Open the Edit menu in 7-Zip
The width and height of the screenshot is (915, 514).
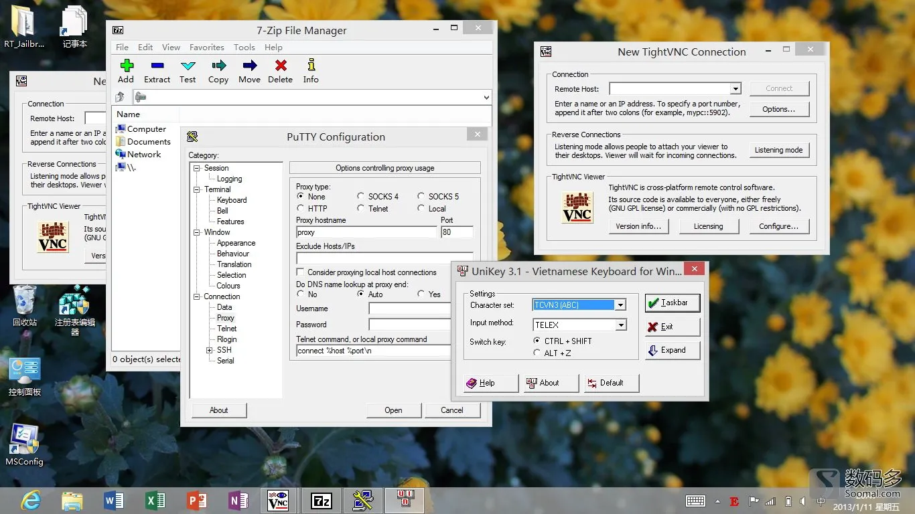click(145, 48)
